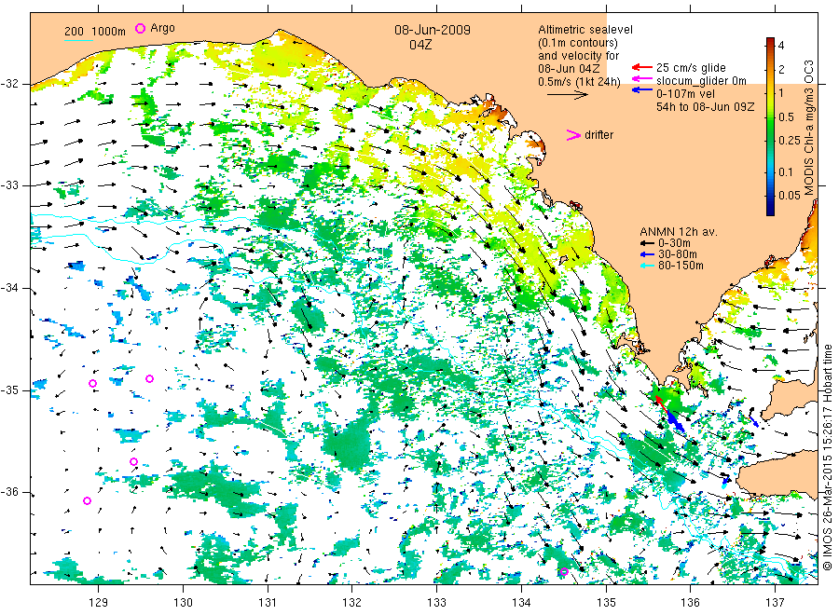Click the cyan 200/1000m contour line sample
Screen dimensions: 839x615
coord(78,39)
